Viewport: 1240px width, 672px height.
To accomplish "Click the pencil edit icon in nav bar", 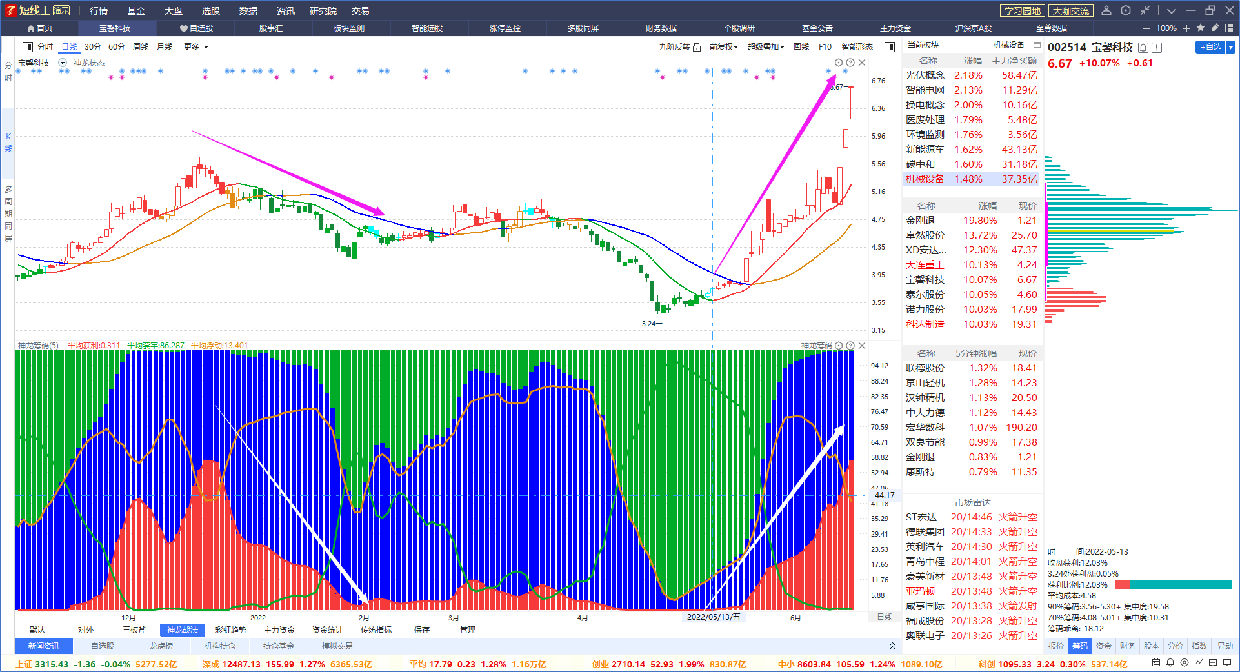I will point(1215,28).
